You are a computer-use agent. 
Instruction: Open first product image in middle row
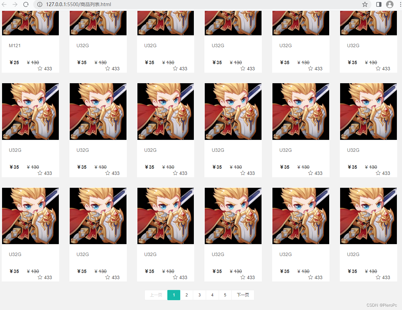[x=31, y=112]
